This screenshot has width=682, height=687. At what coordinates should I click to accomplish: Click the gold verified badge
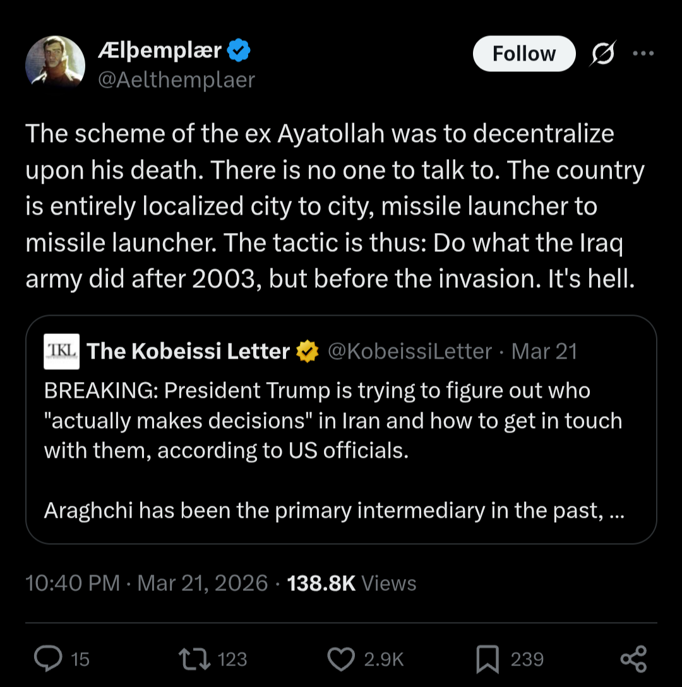pos(308,351)
